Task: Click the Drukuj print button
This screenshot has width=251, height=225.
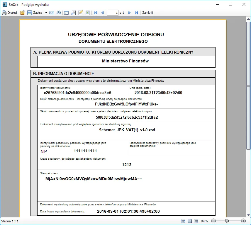Action: [9, 13]
